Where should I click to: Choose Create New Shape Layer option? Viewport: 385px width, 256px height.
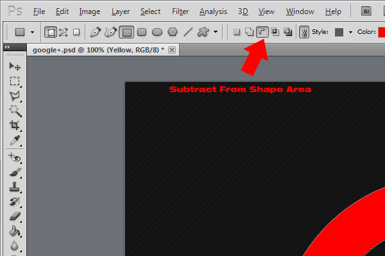(x=237, y=32)
